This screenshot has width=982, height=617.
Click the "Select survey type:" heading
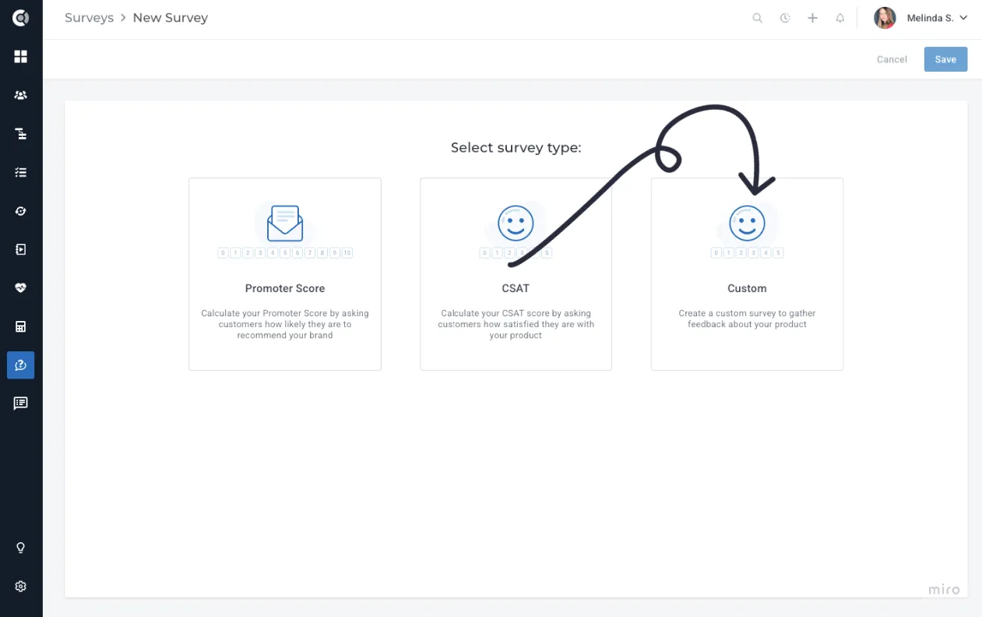(516, 147)
